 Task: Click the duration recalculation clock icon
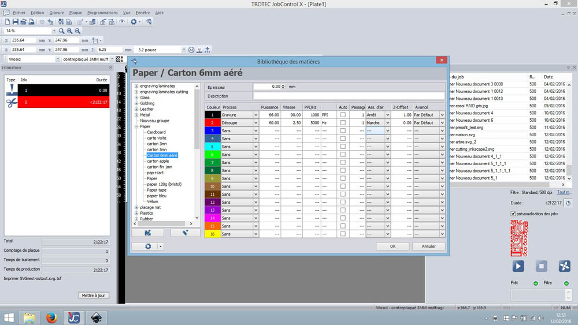pos(568,203)
